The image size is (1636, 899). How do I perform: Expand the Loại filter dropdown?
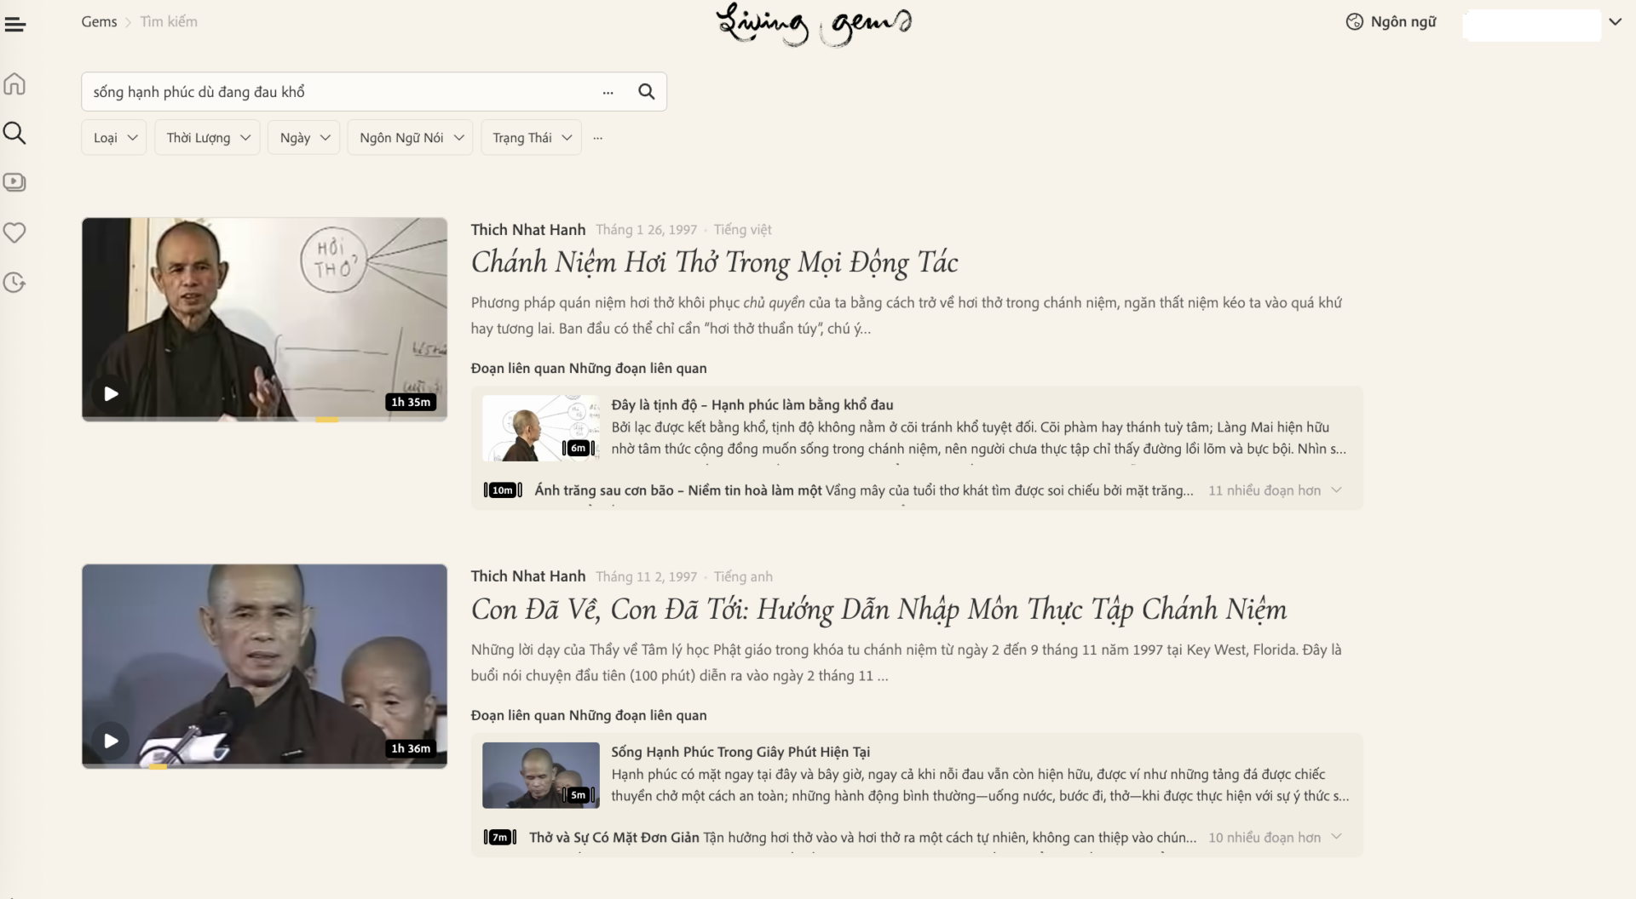pyautogui.click(x=114, y=138)
